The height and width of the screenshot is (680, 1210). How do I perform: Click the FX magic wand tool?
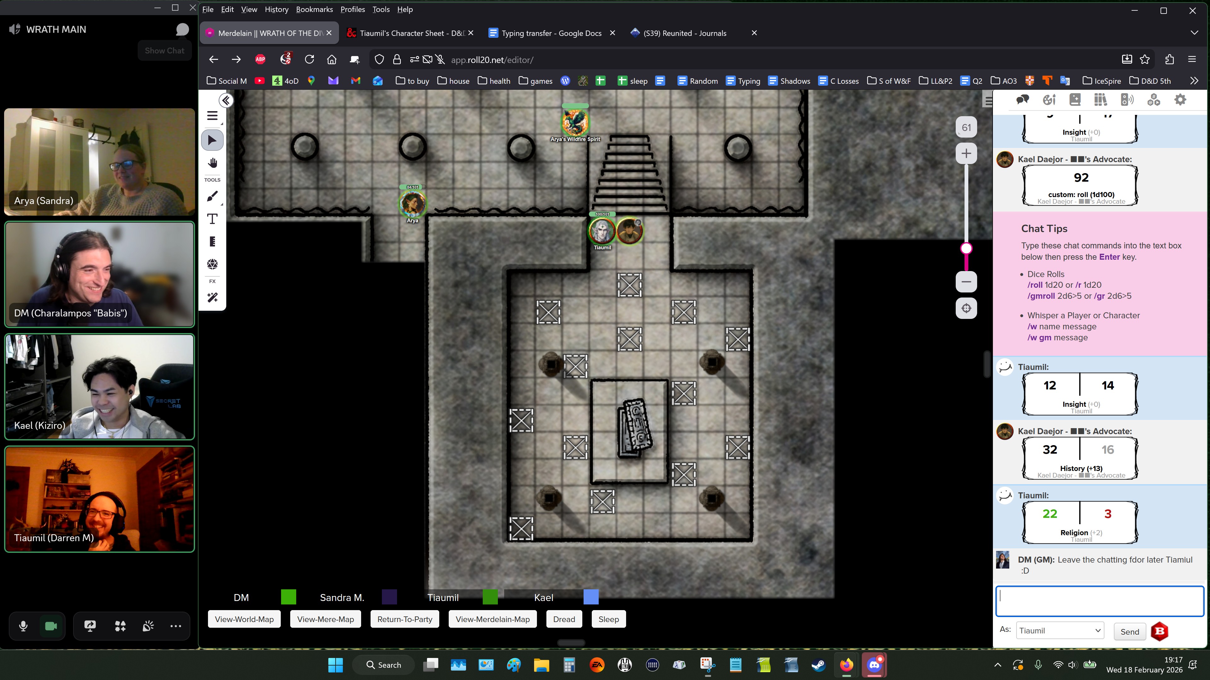click(x=212, y=297)
